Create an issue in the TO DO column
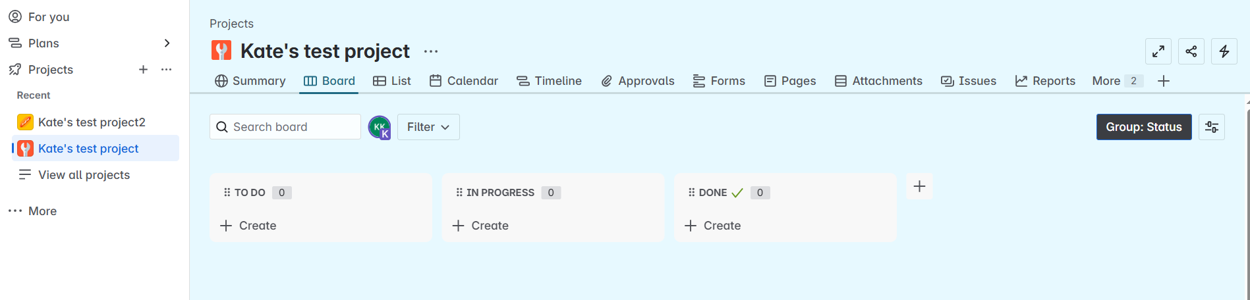Screen dimensions: 1250x300 click(x=248, y=226)
